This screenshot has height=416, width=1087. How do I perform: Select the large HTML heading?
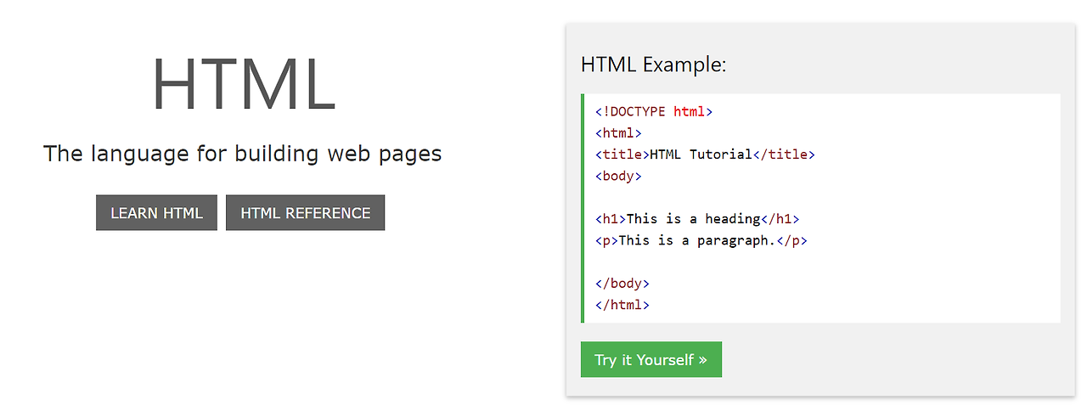tap(244, 83)
